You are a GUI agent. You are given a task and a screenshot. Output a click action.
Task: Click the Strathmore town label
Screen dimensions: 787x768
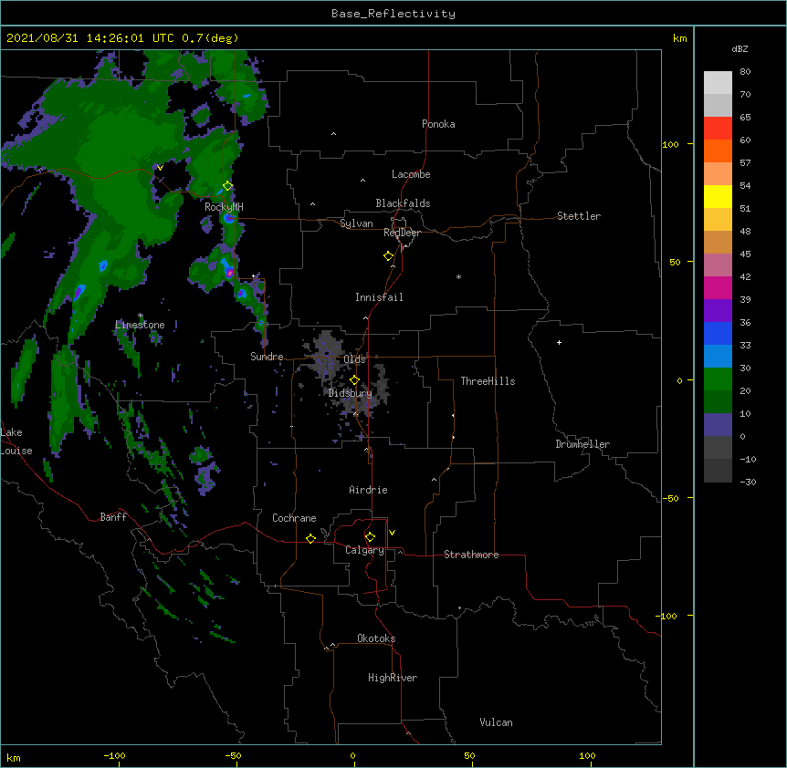point(471,555)
